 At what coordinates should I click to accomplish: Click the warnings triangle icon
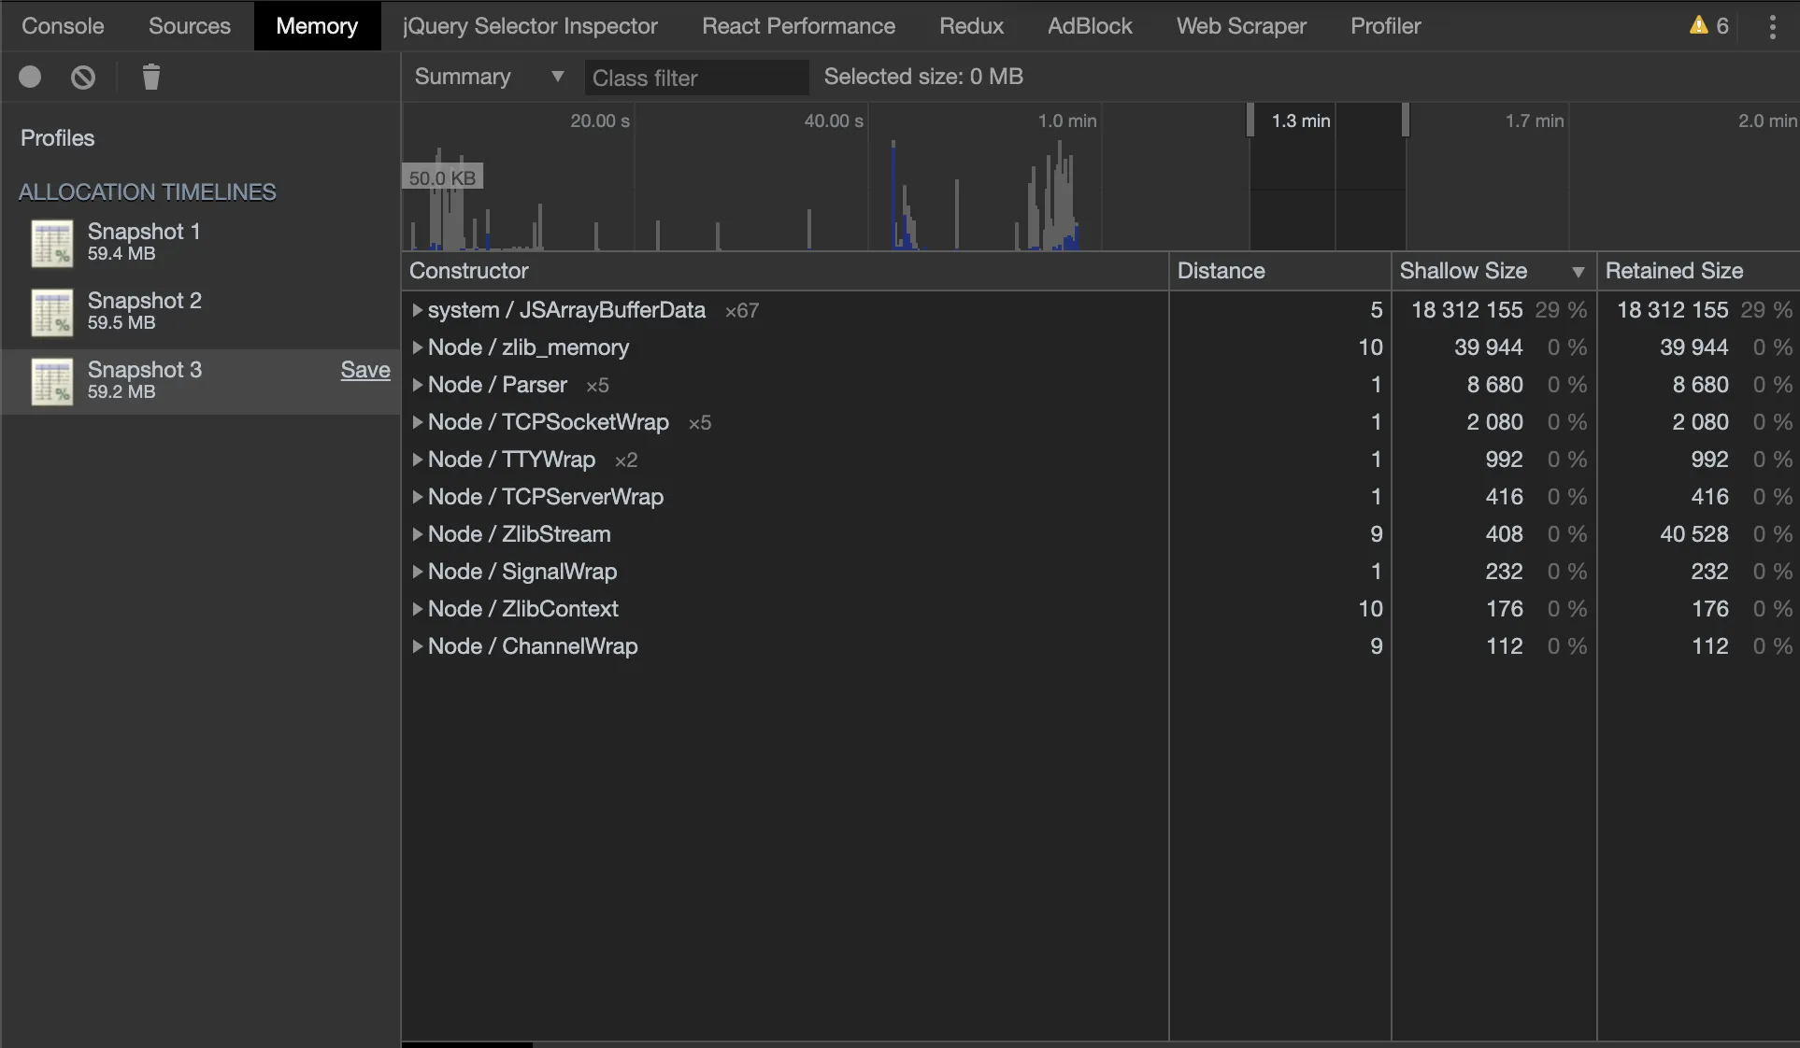click(x=1698, y=25)
